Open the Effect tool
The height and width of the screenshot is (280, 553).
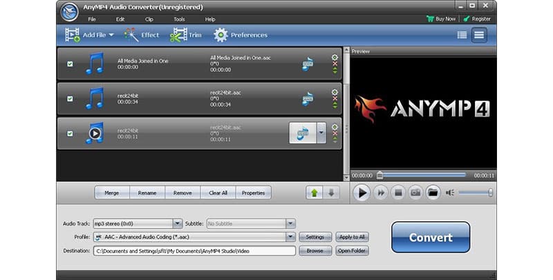pyautogui.click(x=142, y=34)
